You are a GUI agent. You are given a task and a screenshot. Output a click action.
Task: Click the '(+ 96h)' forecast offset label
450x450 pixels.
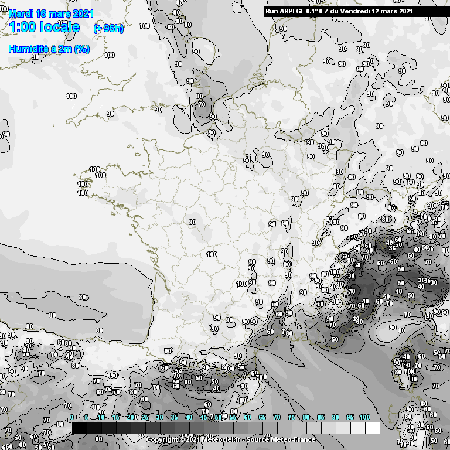(108, 29)
